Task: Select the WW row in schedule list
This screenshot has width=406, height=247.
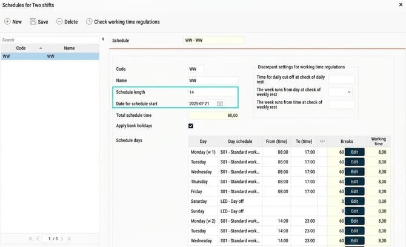Action: coord(50,56)
